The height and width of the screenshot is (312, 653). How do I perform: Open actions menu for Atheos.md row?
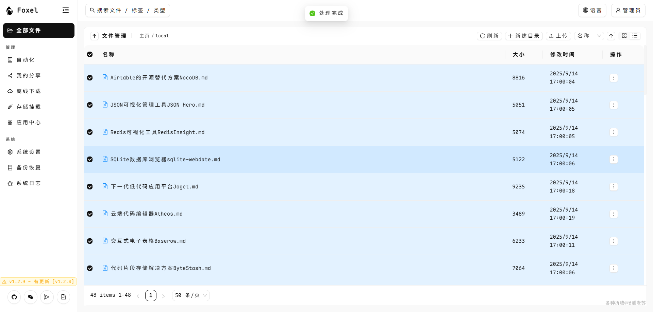[614, 214]
